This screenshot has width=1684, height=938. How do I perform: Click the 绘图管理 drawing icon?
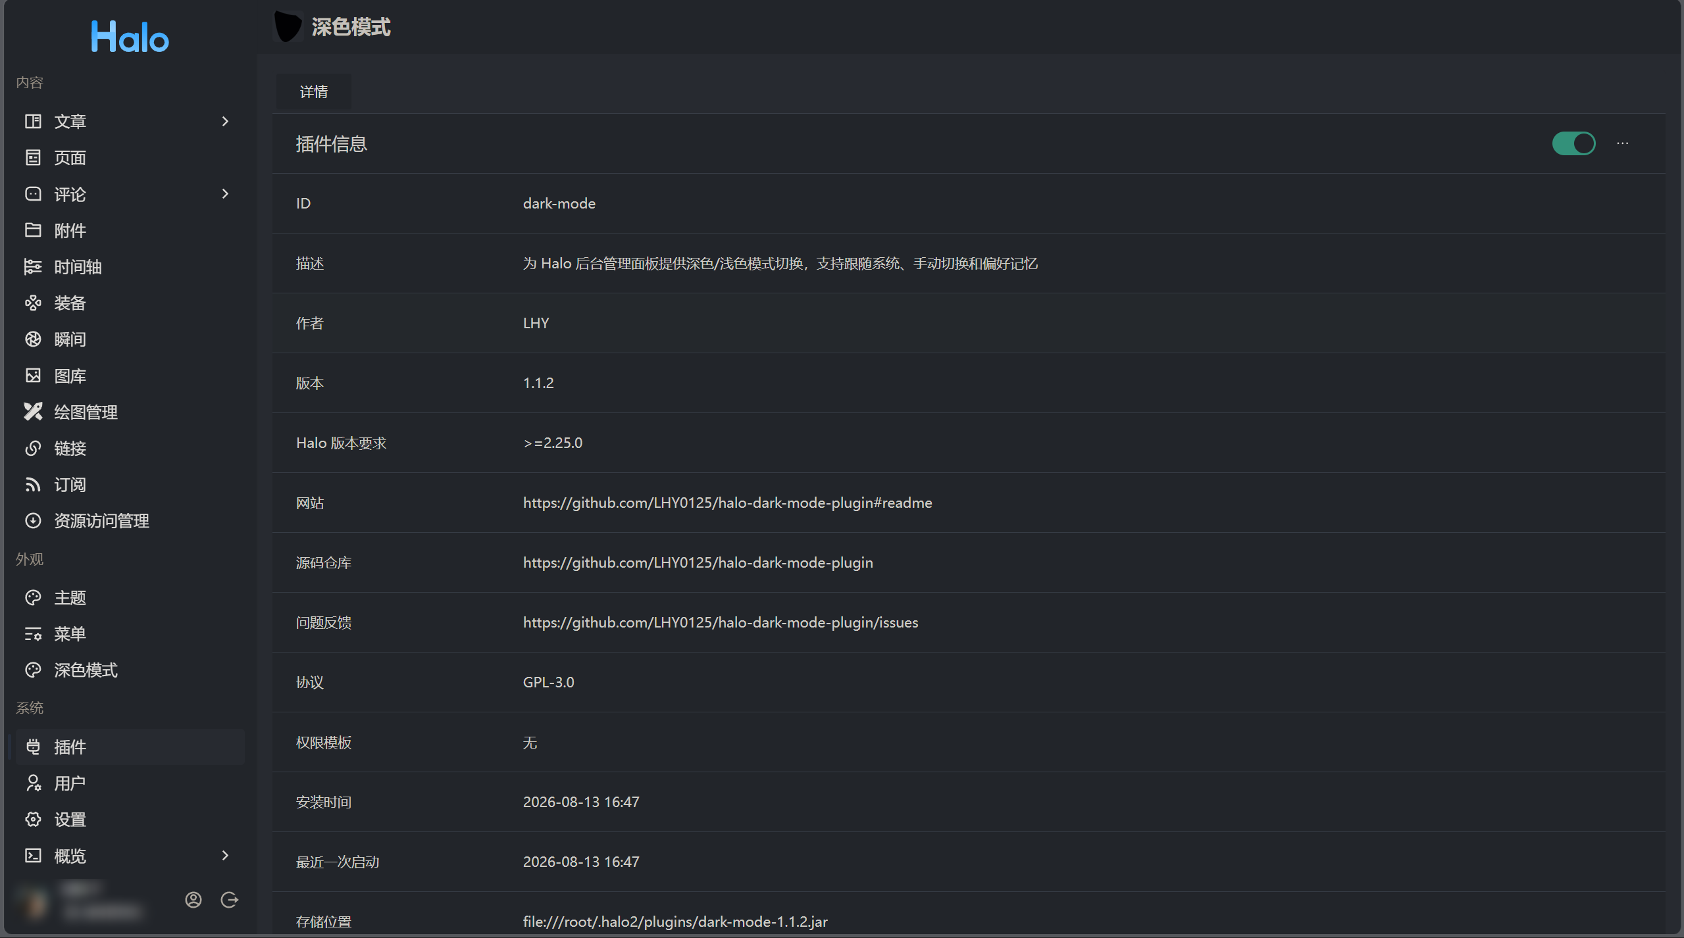pyautogui.click(x=33, y=412)
